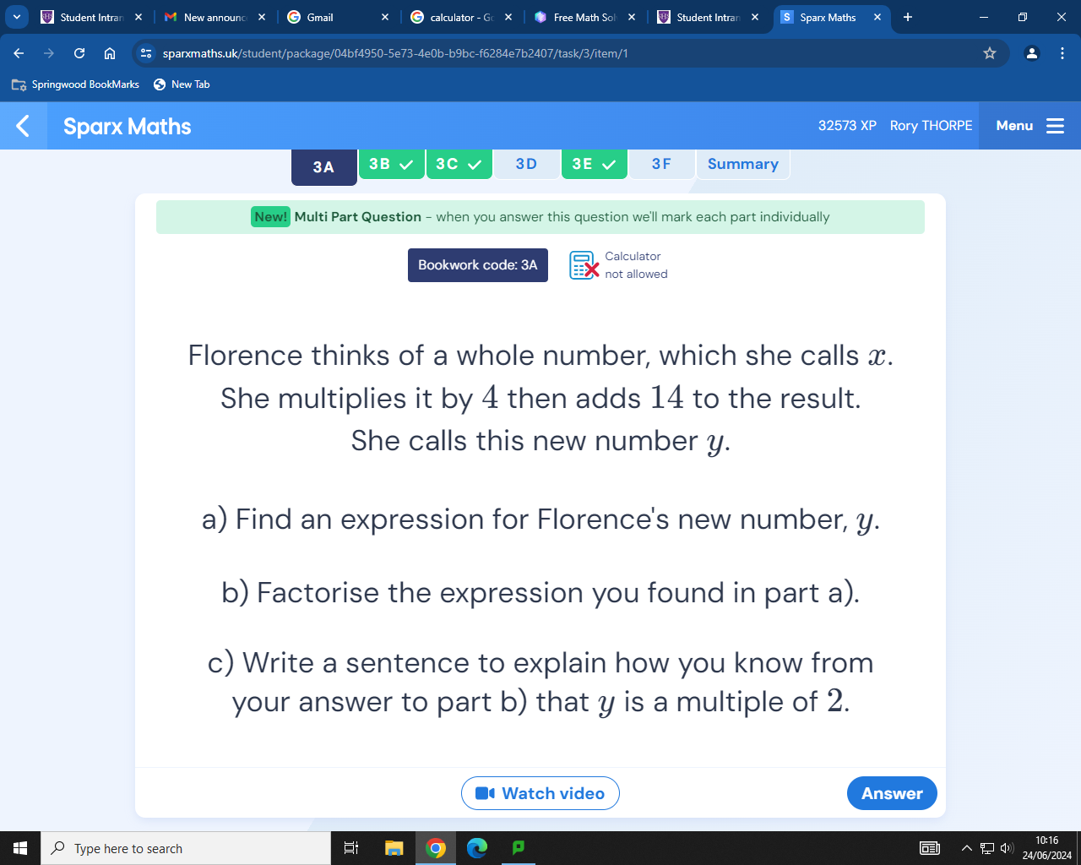The image size is (1081, 865).
Task: Show hidden system tray icons
Action: point(965,847)
